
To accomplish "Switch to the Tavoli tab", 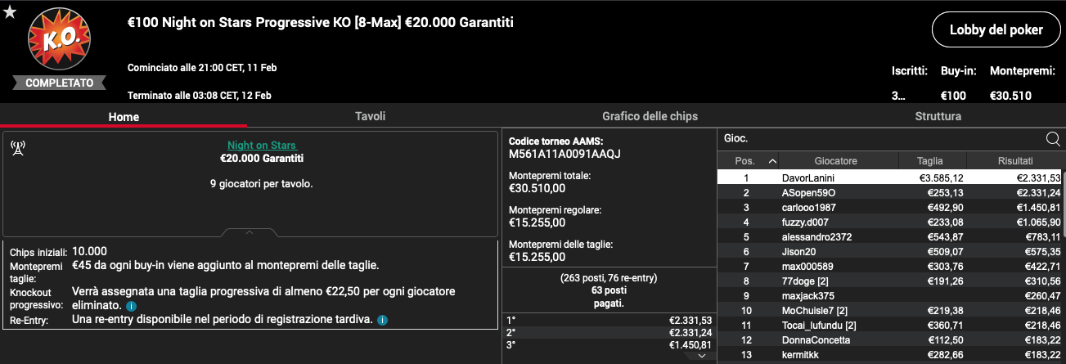I will (370, 116).
